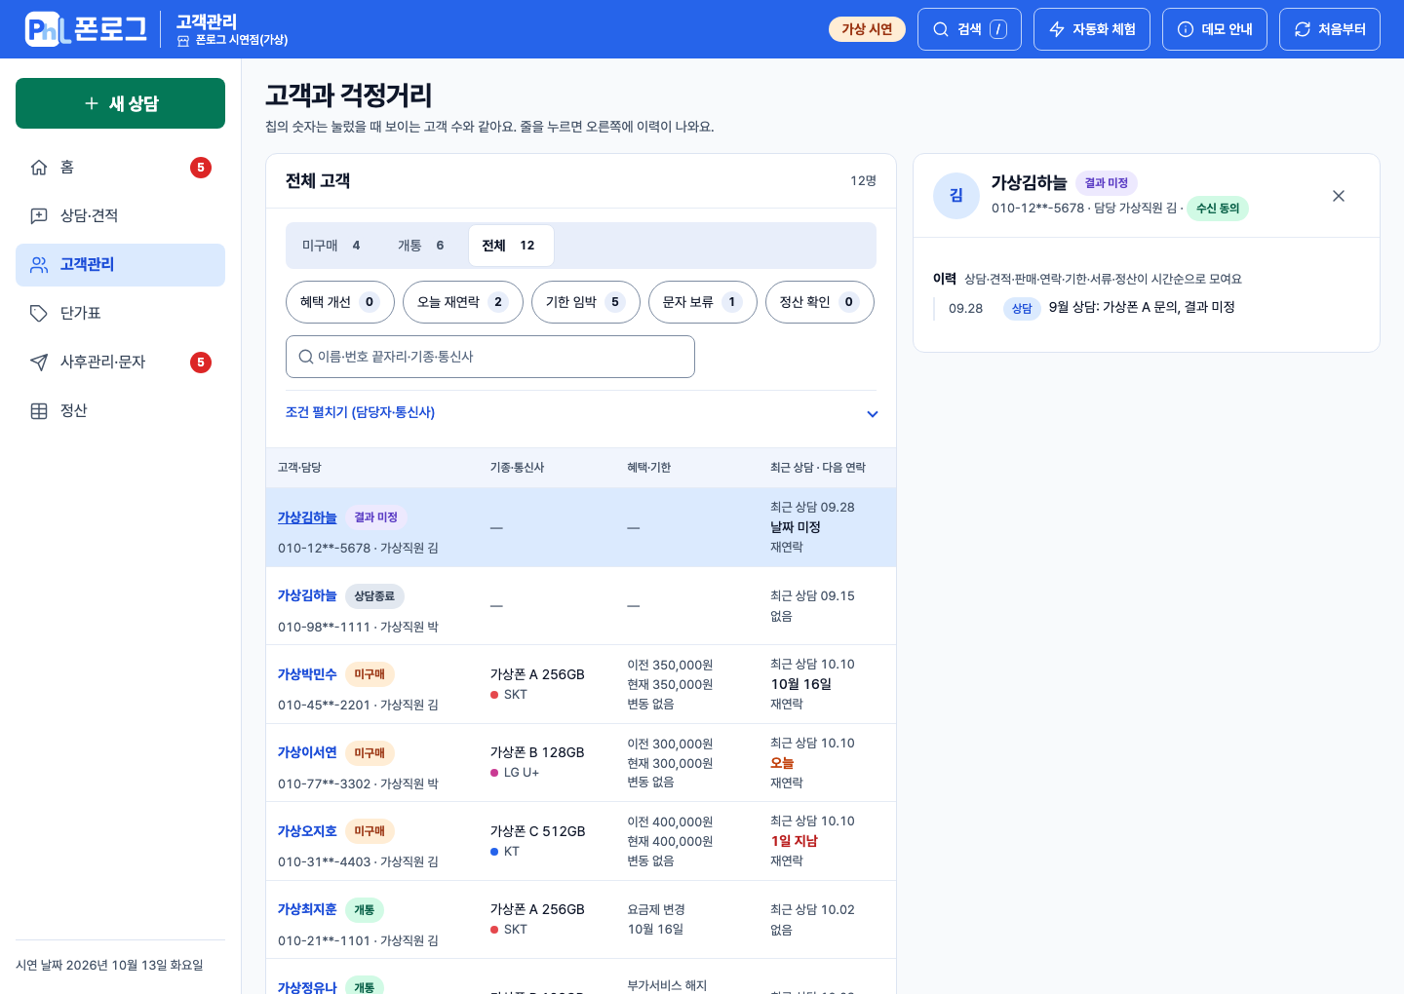Open 사후관리·문자 in the sidebar
1404x994 pixels.
click(x=121, y=363)
